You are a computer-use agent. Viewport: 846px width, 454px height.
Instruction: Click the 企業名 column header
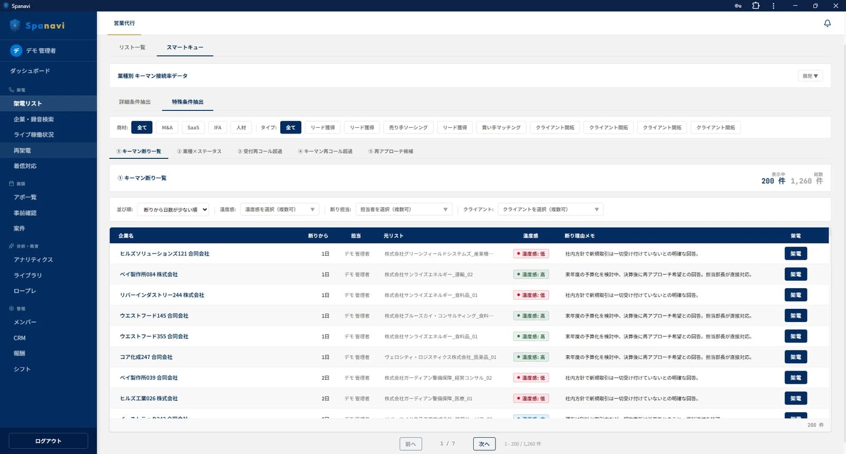(x=126, y=236)
